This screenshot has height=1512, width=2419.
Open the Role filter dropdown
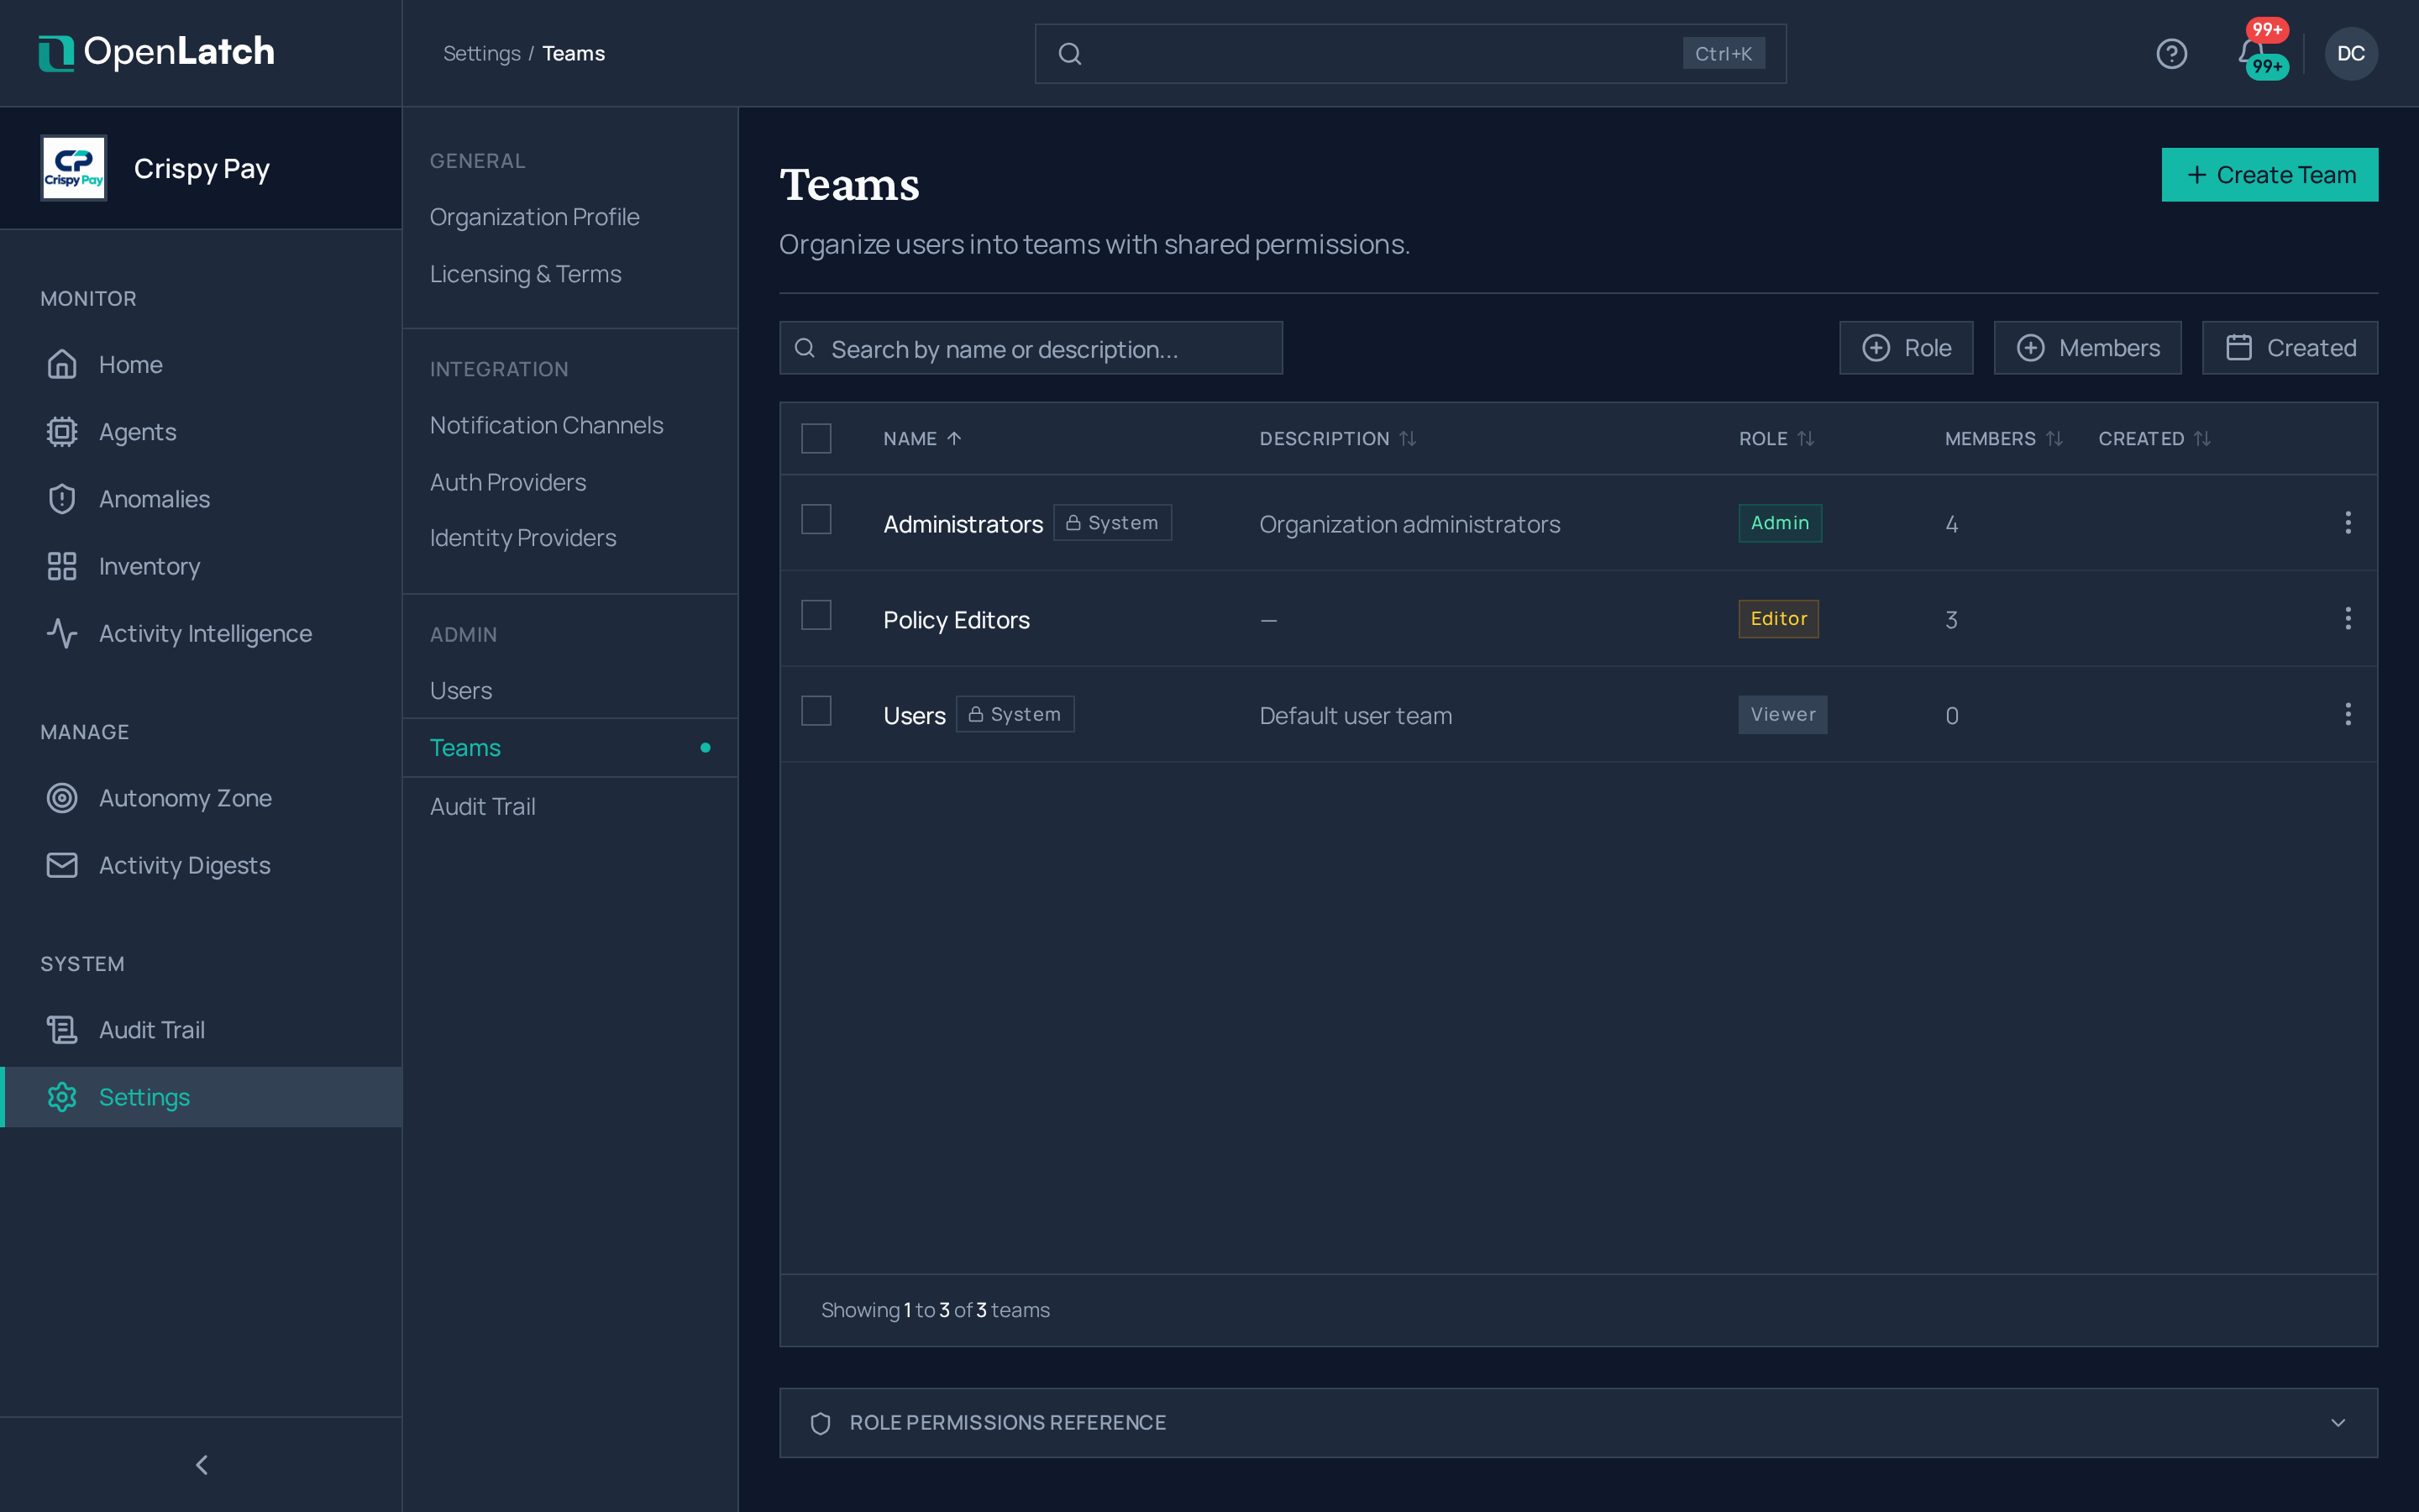click(x=1906, y=348)
